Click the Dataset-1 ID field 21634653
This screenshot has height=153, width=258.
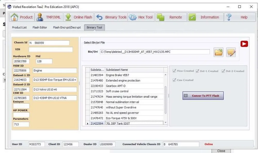(21, 80)
